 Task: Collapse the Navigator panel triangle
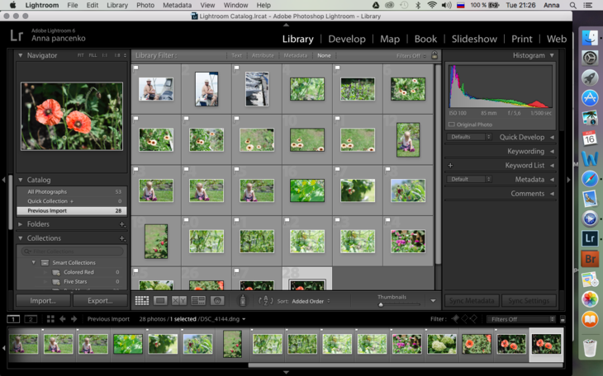(x=21, y=55)
